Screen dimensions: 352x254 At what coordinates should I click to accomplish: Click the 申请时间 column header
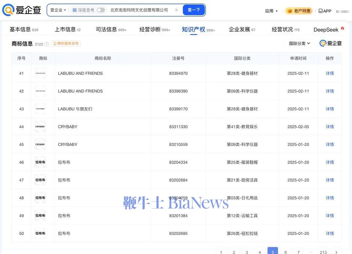(x=298, y=58)
